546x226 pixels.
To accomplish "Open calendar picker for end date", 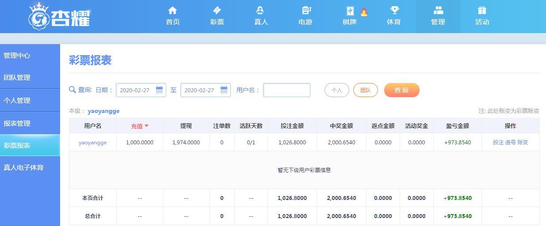I will pyautogui.click(x=224, y=90).
